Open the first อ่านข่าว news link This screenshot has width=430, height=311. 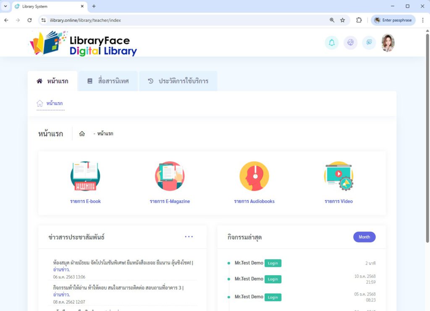[x=62, y=270]
